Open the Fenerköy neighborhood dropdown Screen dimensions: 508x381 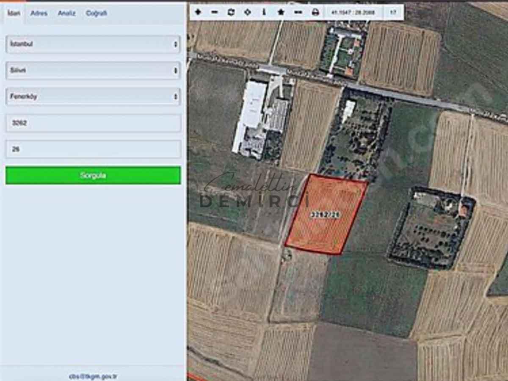pos(93,97)
